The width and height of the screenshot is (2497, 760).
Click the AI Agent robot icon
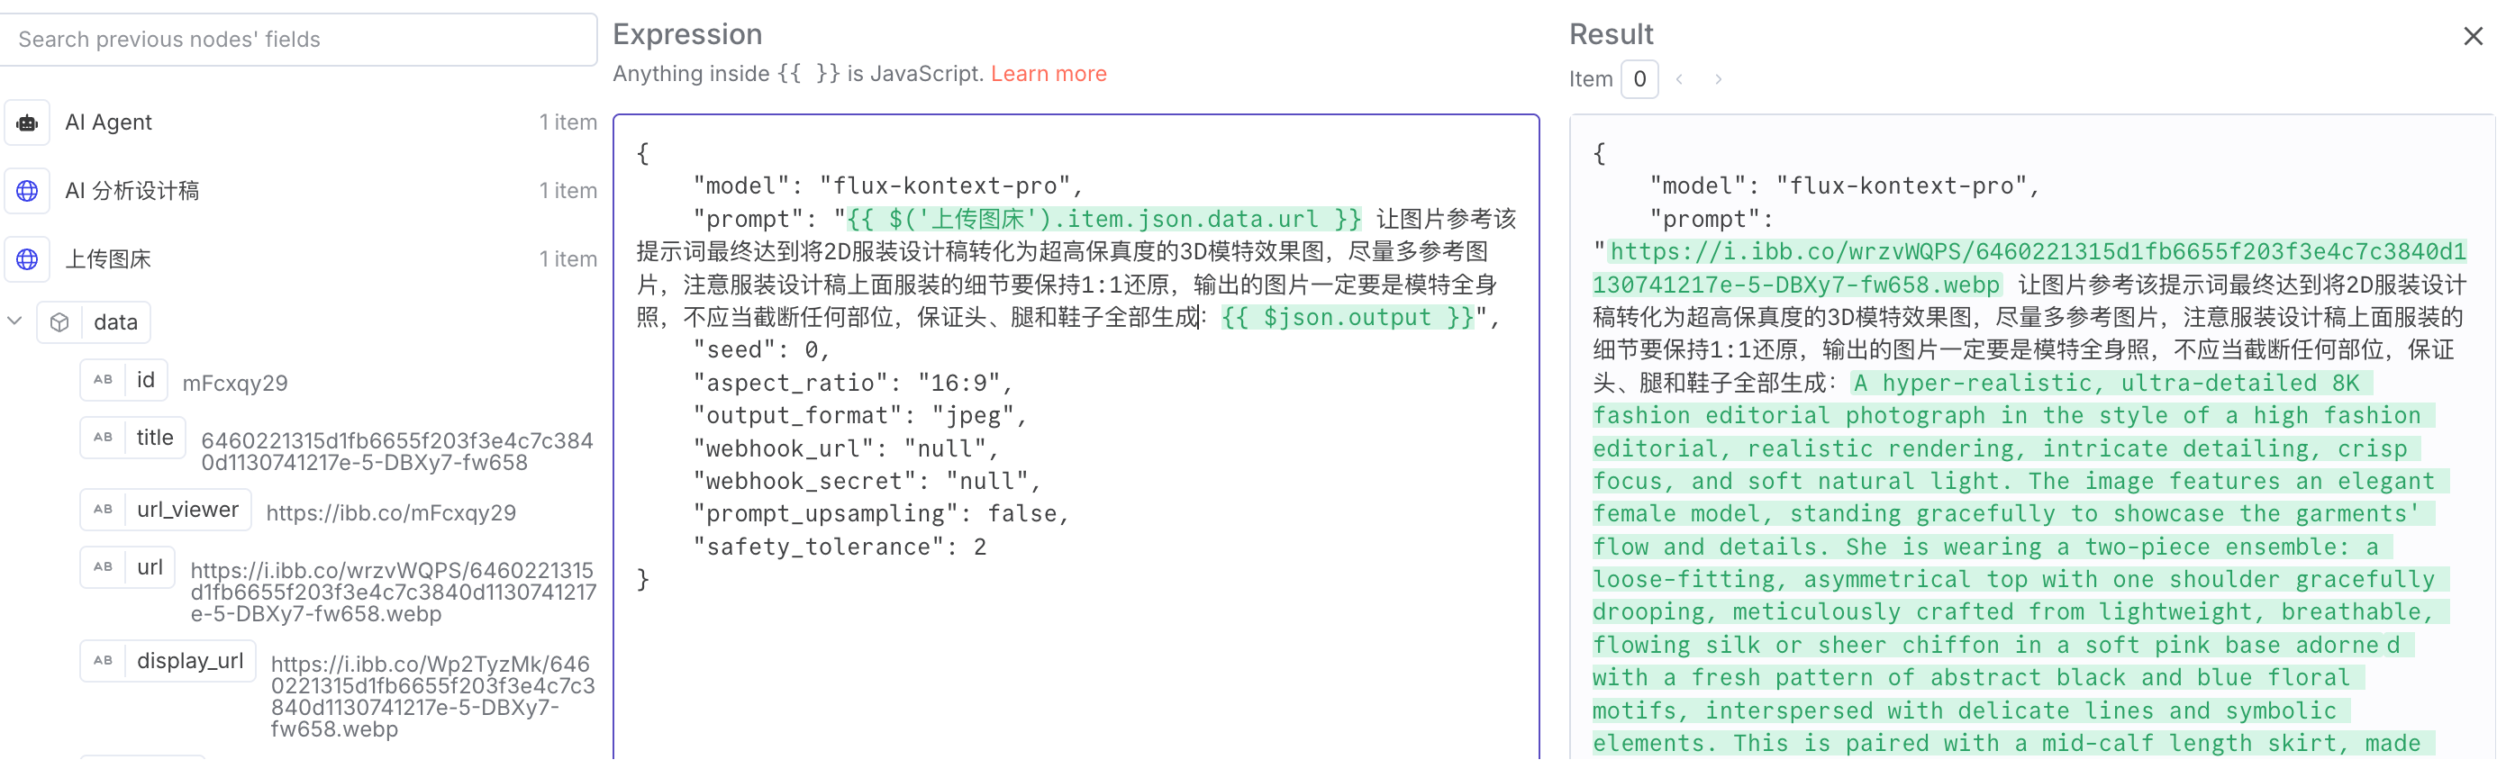27,123
